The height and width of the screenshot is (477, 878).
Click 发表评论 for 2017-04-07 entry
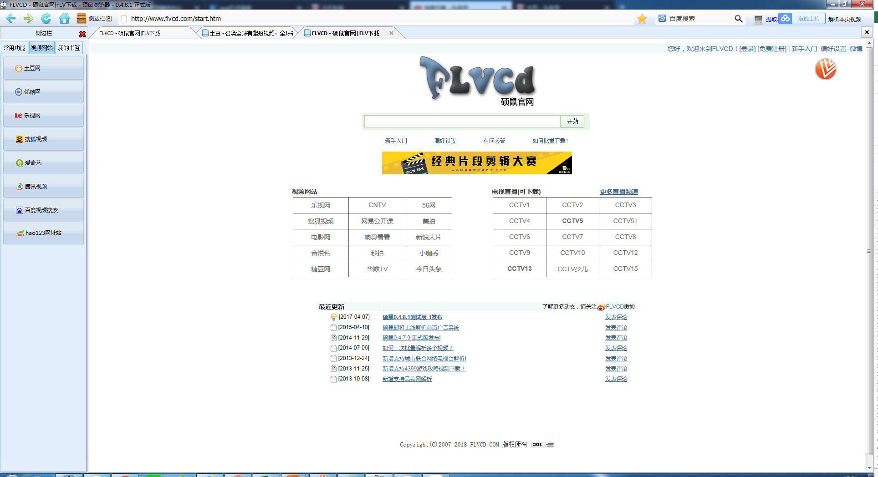click(x=616, y=317)
